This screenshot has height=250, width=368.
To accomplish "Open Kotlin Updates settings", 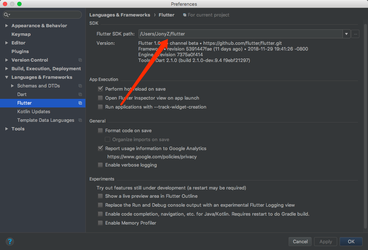I will pos(34,112).
